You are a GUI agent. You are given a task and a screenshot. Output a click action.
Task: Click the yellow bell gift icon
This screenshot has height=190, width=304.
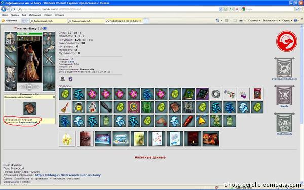pyautogui.click(x=202, y=121)
